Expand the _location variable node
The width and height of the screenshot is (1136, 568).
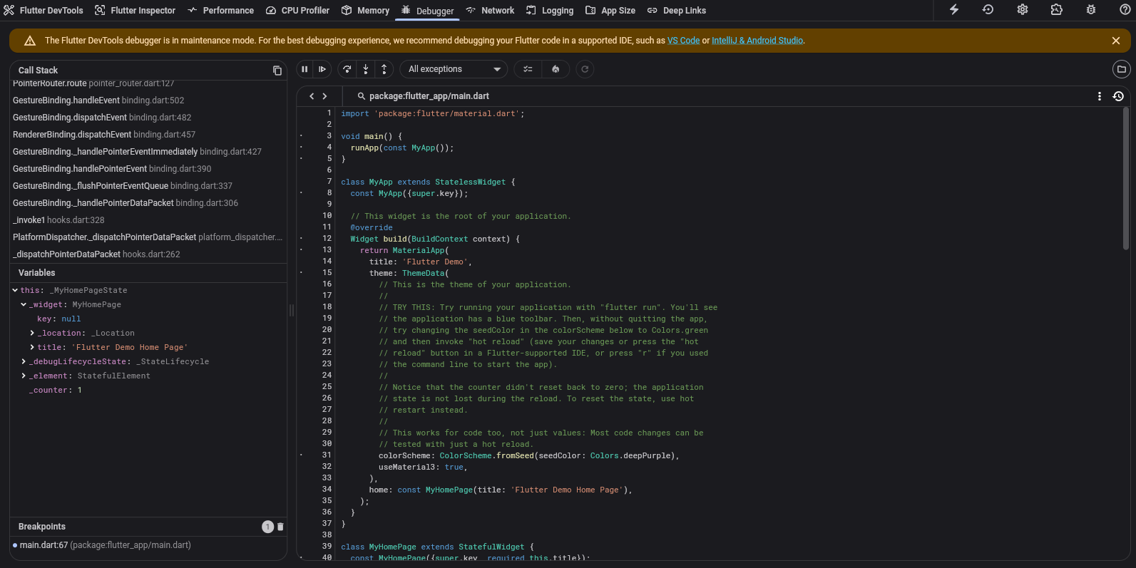click(32, 333)
